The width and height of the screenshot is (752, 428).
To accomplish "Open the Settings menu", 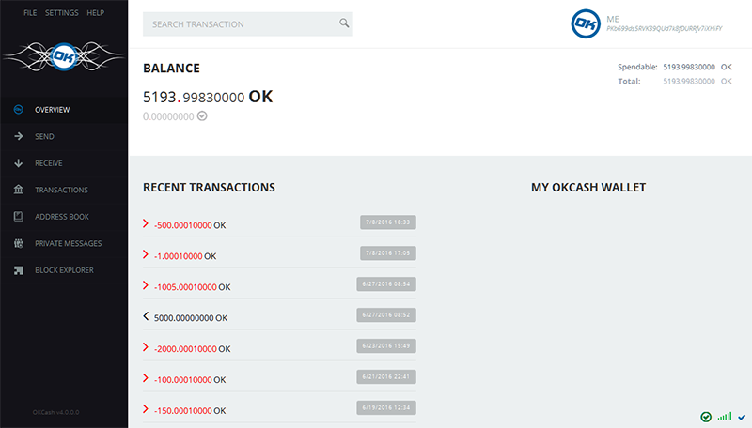I will point(61,13).
